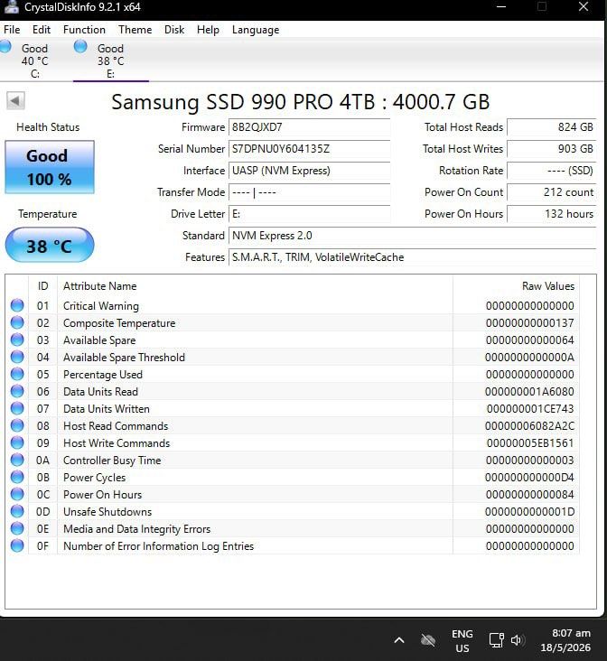This screenshot has width=607, height=661.
Task: Click the status dot for Available Spare Threshold
Action: point(17,357)
